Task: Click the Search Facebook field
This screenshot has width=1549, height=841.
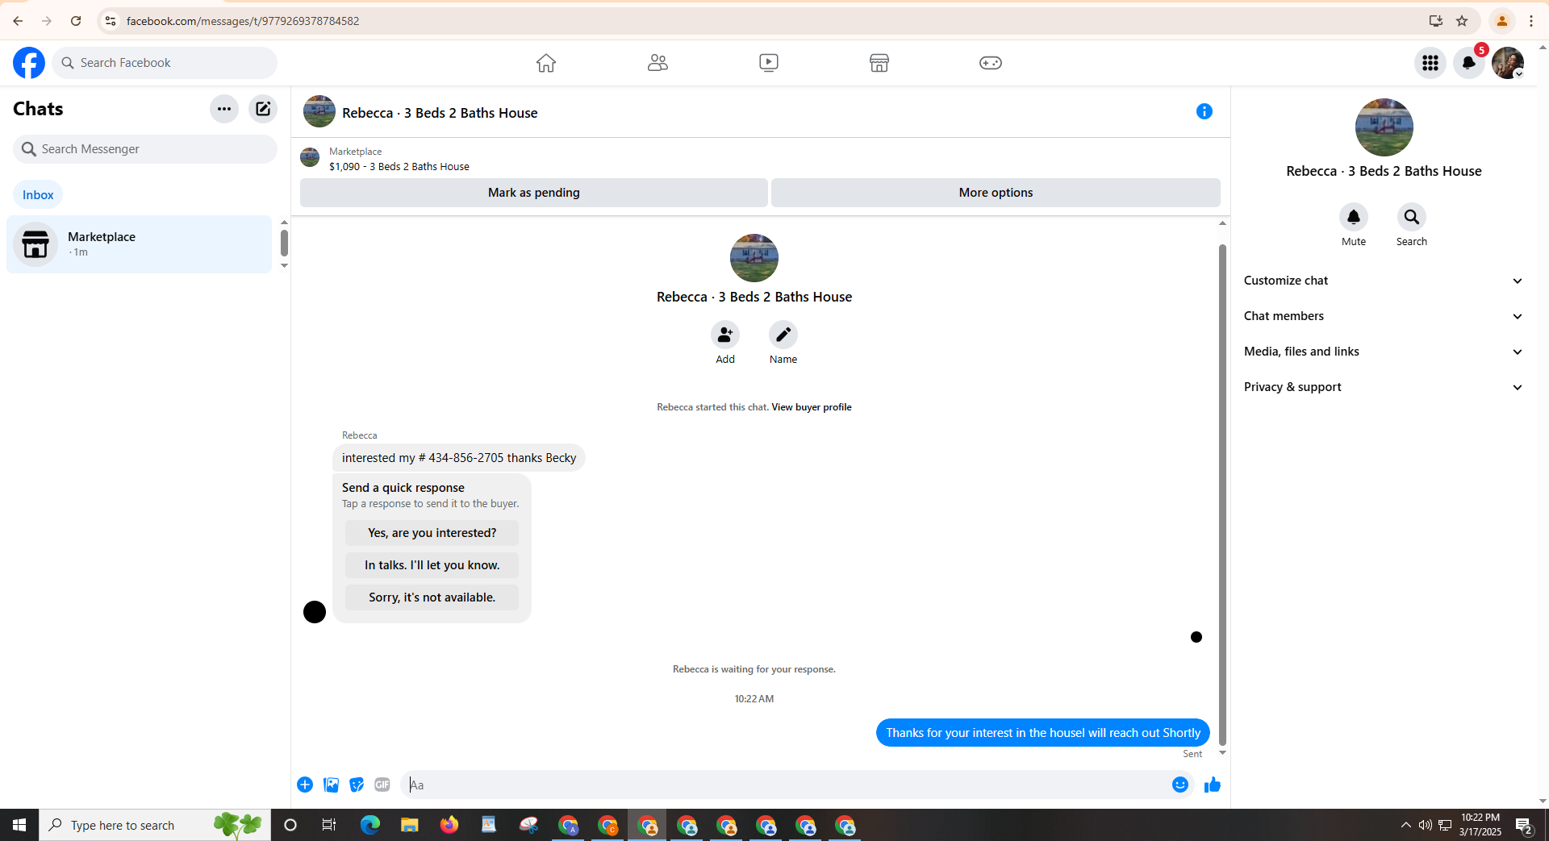Action: pos(165,63)
